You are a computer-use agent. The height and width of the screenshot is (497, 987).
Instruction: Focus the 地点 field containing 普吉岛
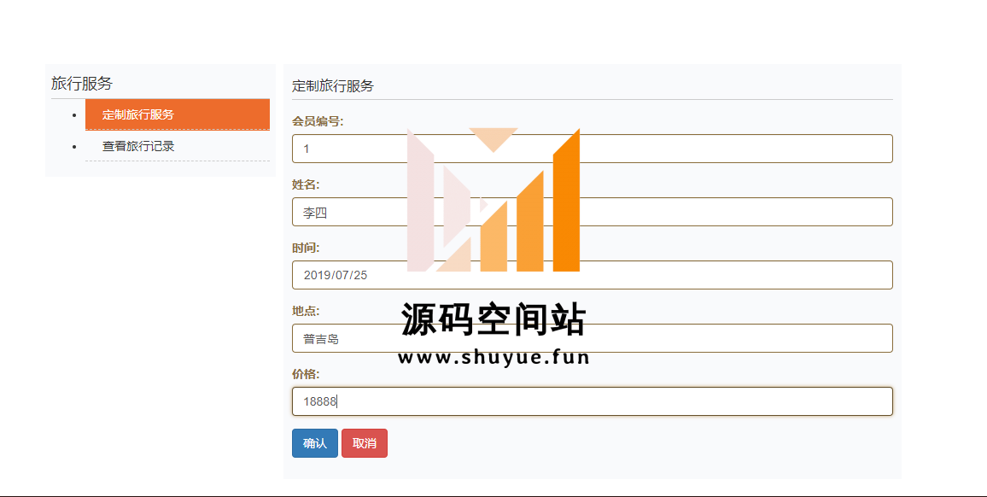(593, 338)
